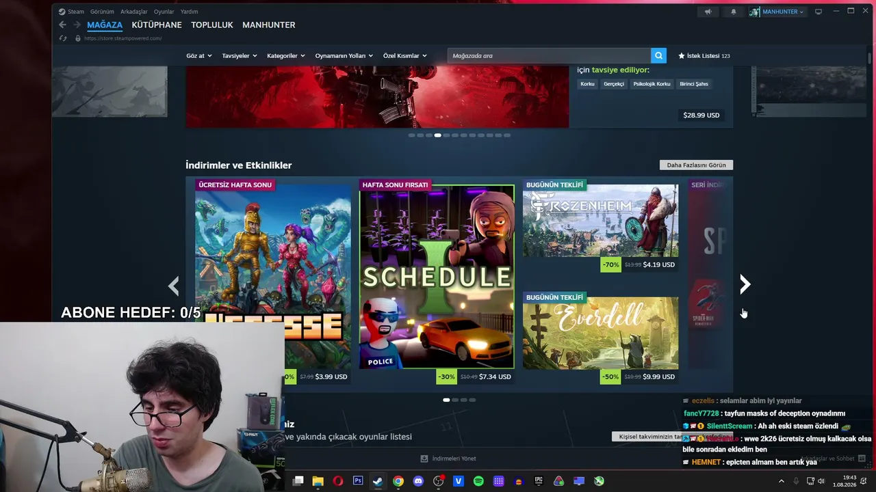Expand the Tavsiyeler dropdown
The height and width of the screenshot is (492, 876).
point(240,56)
